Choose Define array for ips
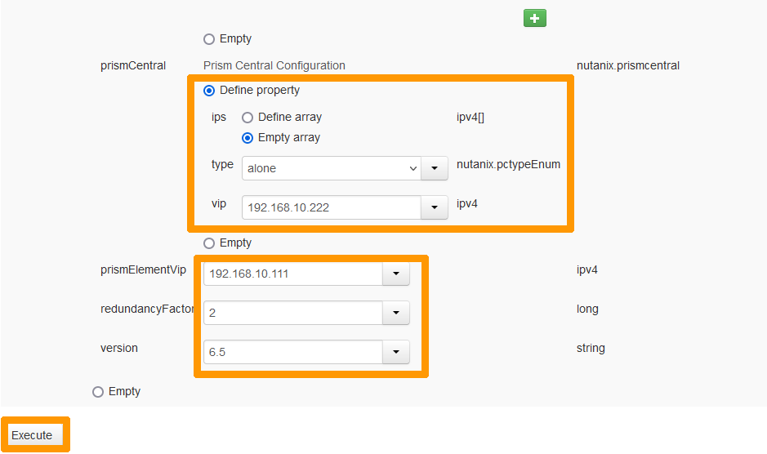Screen dimensions: 767x454 [247, 118]
